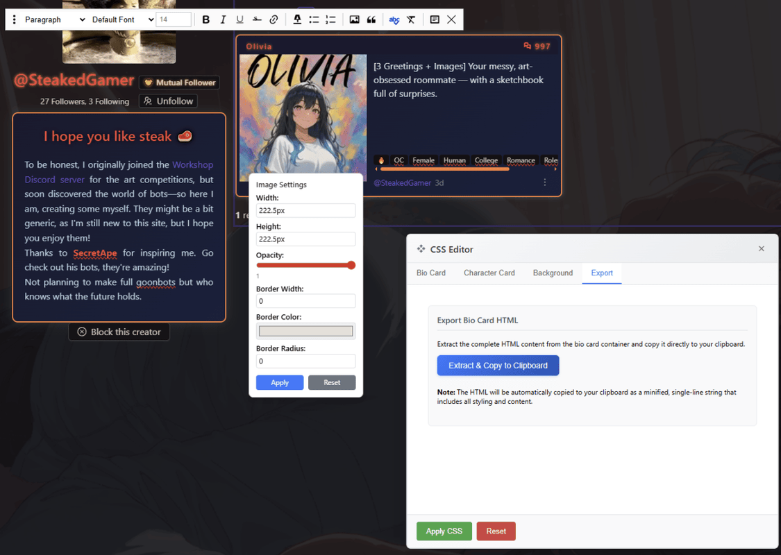The image size is (781, 555).
Task: Click the tag scrollbar on the Olivia card
Action: (444, 169)
